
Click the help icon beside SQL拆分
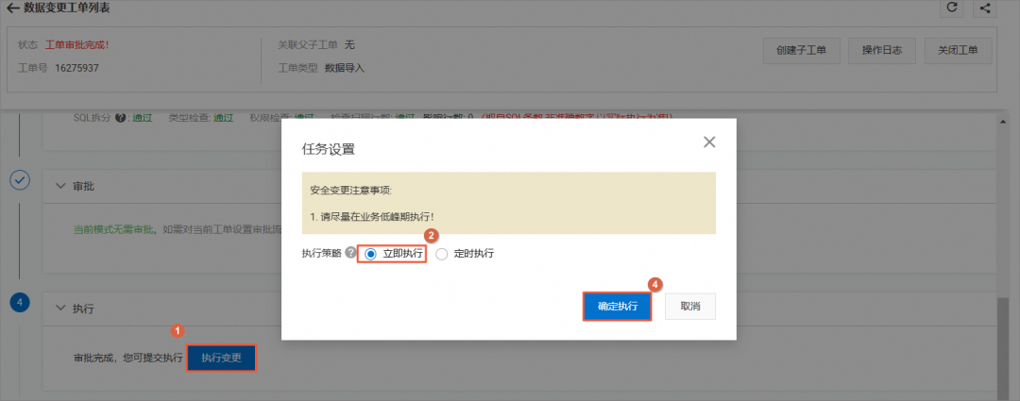coord(120,118)
